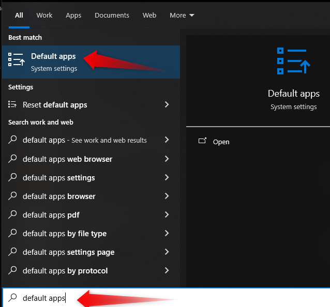Open the Default apps best match result
Image resolution: width=330 pixels, height=307 pixels.
pos(91,62)
